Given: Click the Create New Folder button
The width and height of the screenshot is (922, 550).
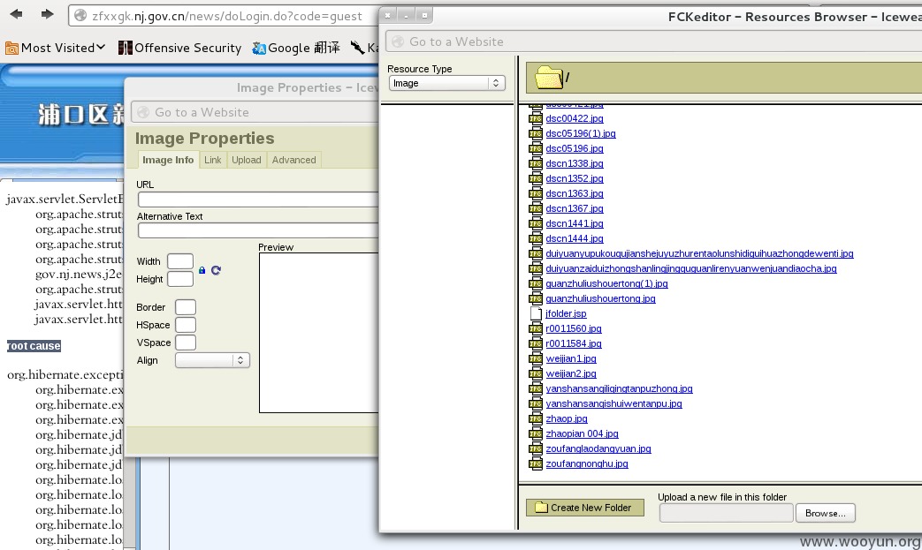Looking at the screenshot, I should (x=585, y=508).
